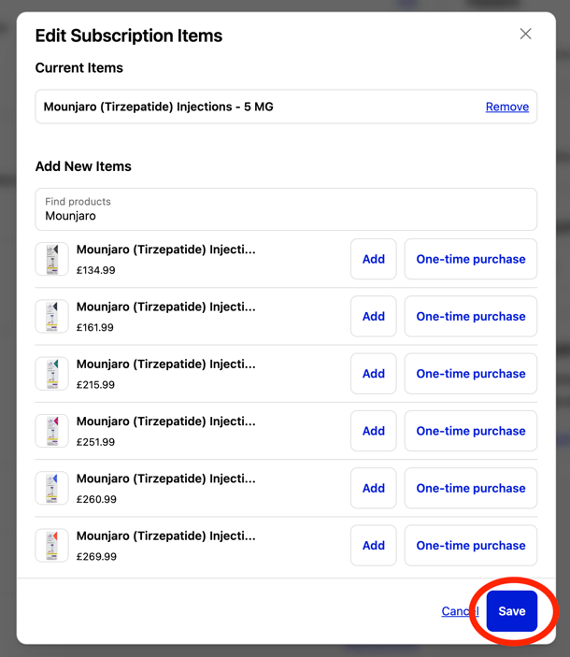The height and width of the screenshot is (657, 570).
Task: Save the subscription changes
Action: pos(511,611)
